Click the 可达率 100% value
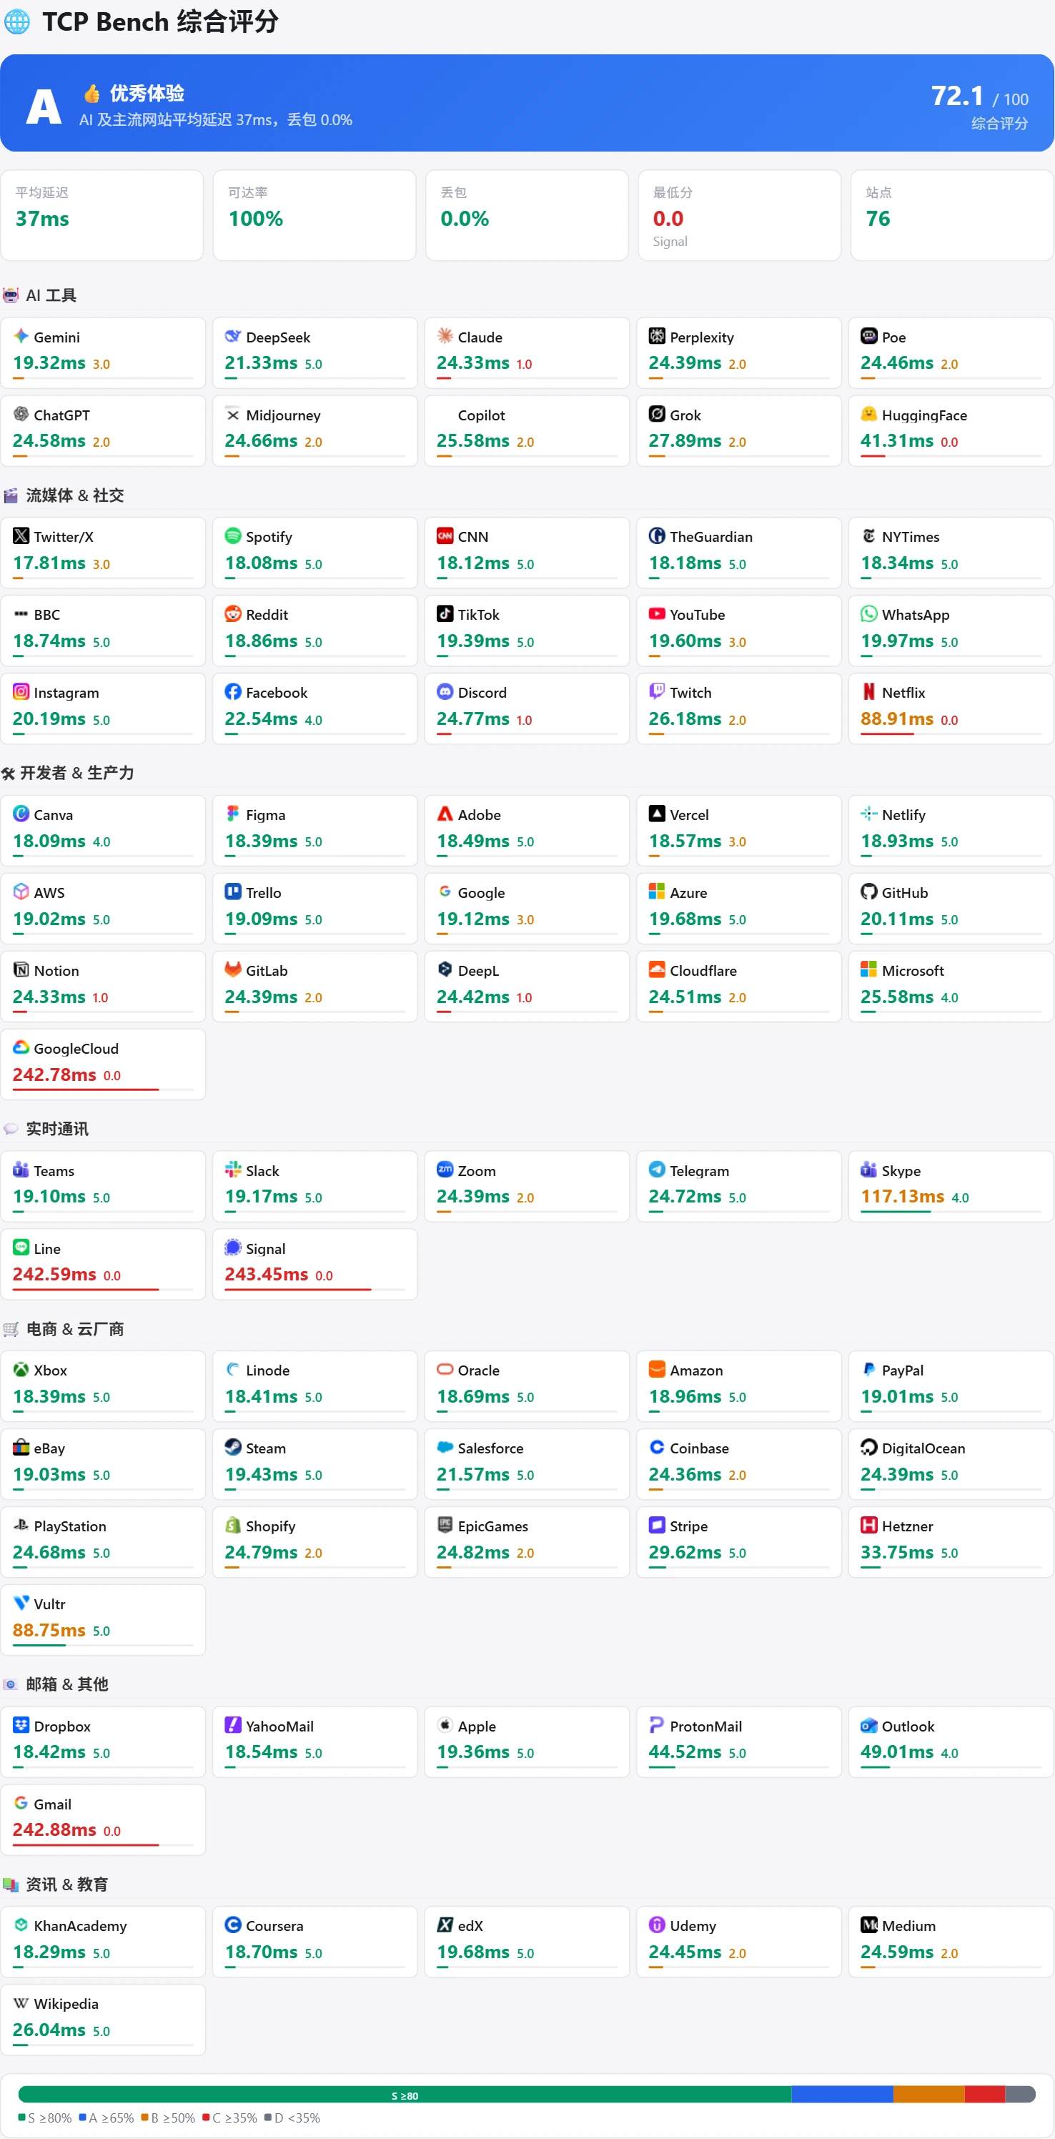This screenshot has width=1055, height=2139. click(x=256, y=218)
